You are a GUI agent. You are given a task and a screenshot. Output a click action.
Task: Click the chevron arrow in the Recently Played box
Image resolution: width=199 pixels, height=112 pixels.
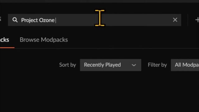(134, 65)
